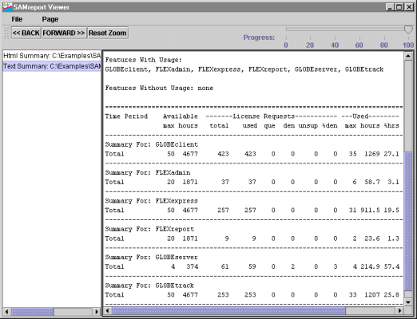
Task: Click the left list panel scroll left arrow
Action: 6,311
